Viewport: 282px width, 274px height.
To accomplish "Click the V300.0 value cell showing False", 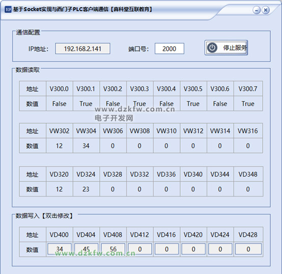I will (60, 103).
